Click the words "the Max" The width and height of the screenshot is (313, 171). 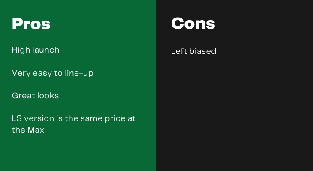click(28, 130)
